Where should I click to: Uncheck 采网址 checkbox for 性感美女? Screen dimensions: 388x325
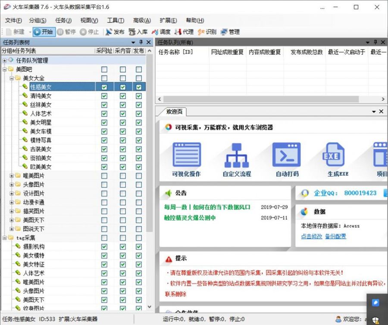104,87
